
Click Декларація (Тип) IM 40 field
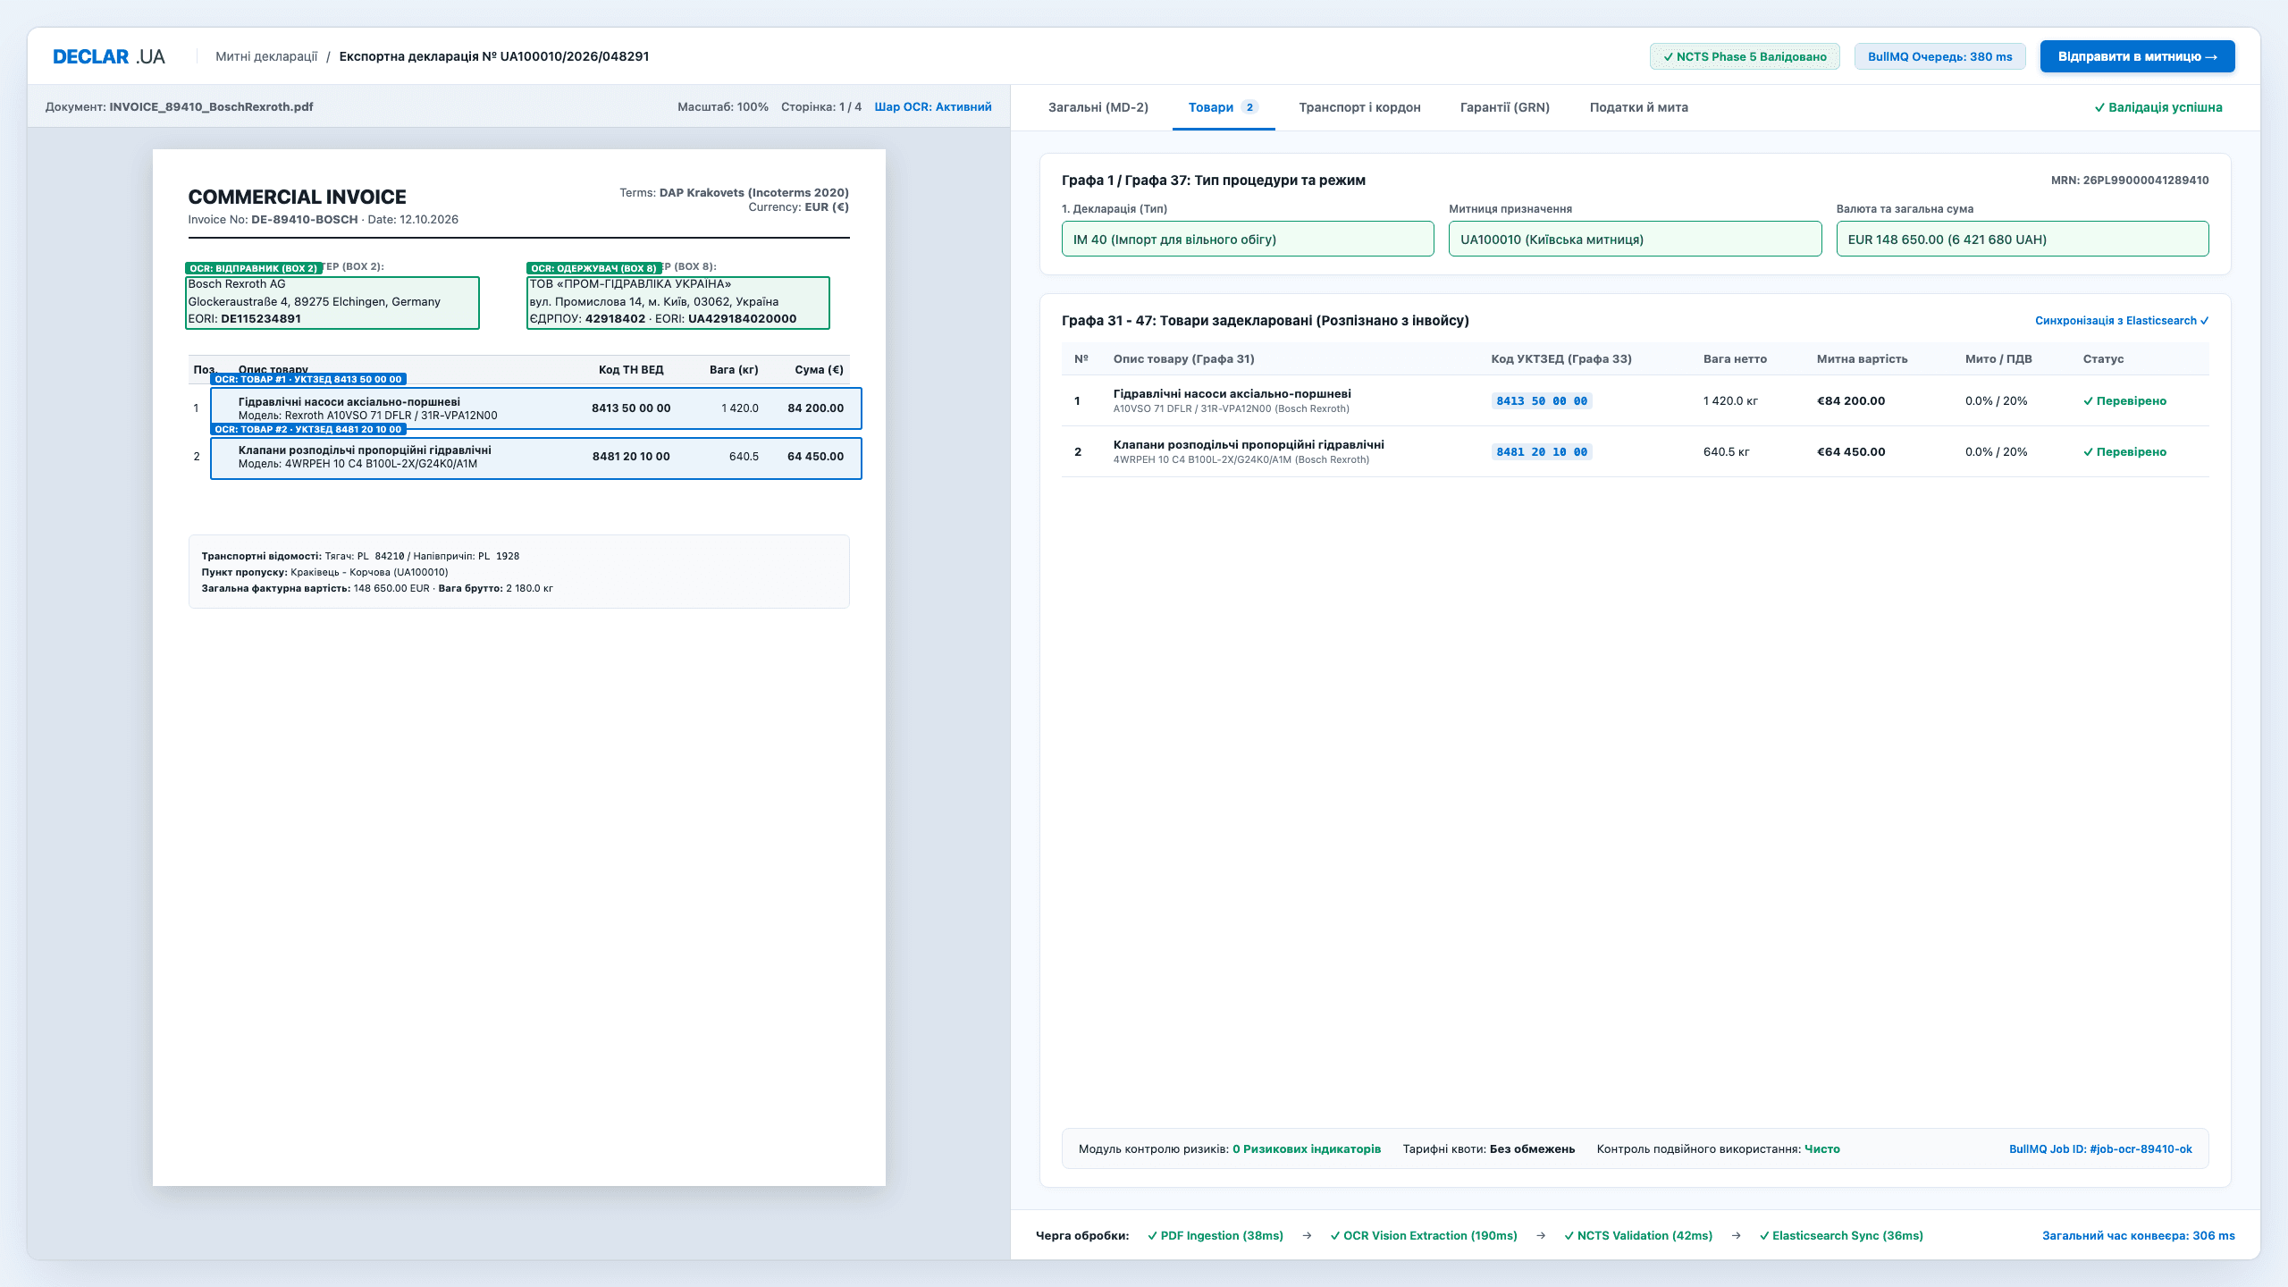click(1248, 239)
